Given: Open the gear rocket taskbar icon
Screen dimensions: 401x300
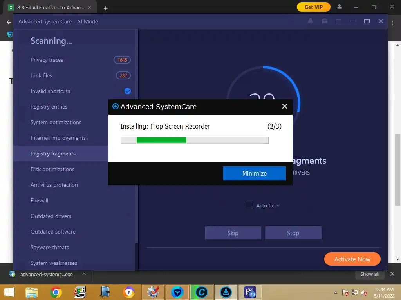Looking at the screenshot, I should click(153, 292).
